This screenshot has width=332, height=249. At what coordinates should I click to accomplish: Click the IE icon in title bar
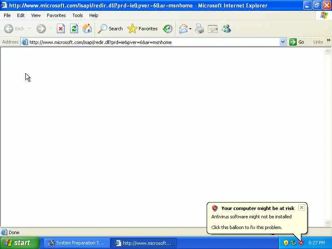[4, 5]
